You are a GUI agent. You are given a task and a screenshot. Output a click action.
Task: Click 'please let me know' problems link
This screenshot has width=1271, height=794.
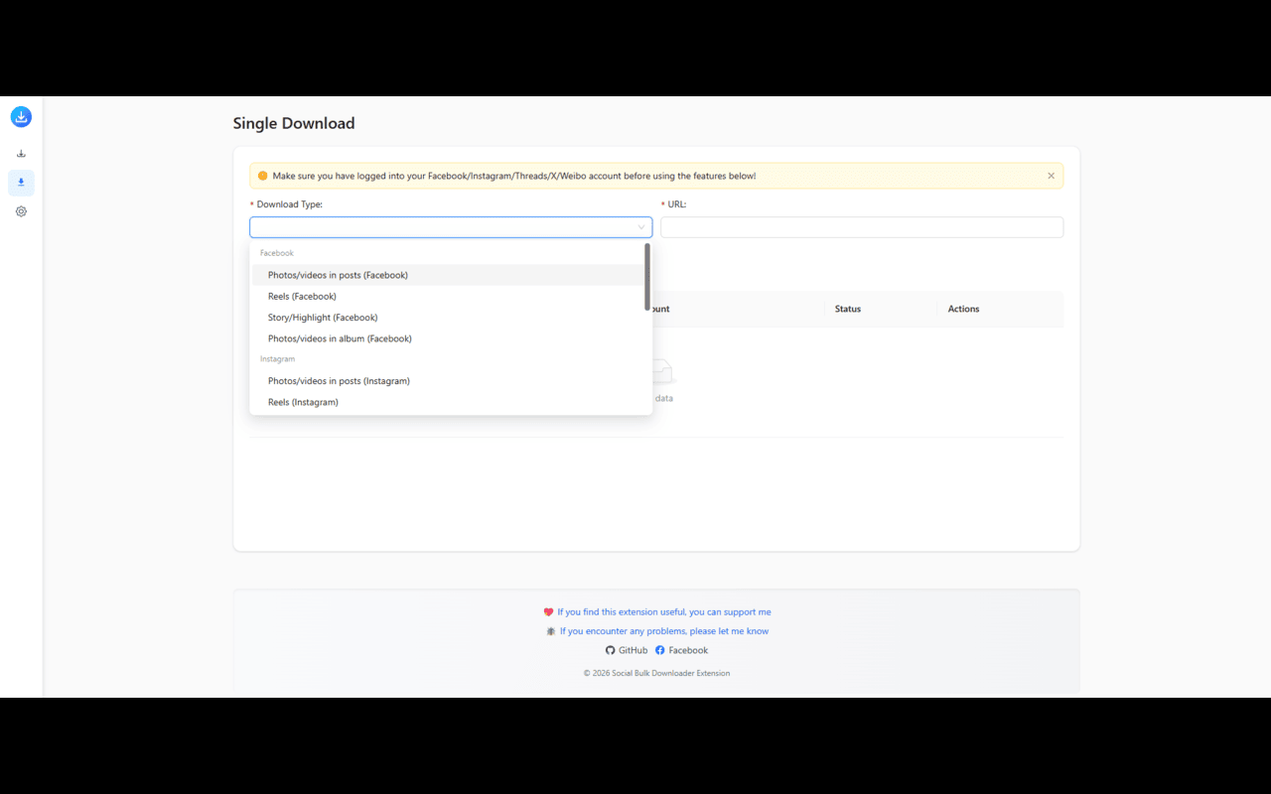733,630
